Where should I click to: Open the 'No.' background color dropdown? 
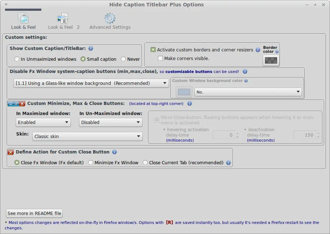point(248,92)
